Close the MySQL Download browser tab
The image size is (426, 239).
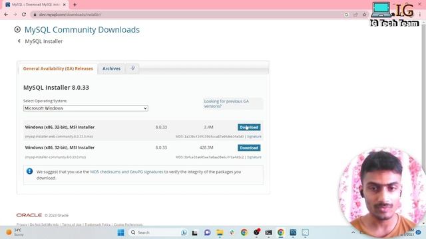point(65,5)
